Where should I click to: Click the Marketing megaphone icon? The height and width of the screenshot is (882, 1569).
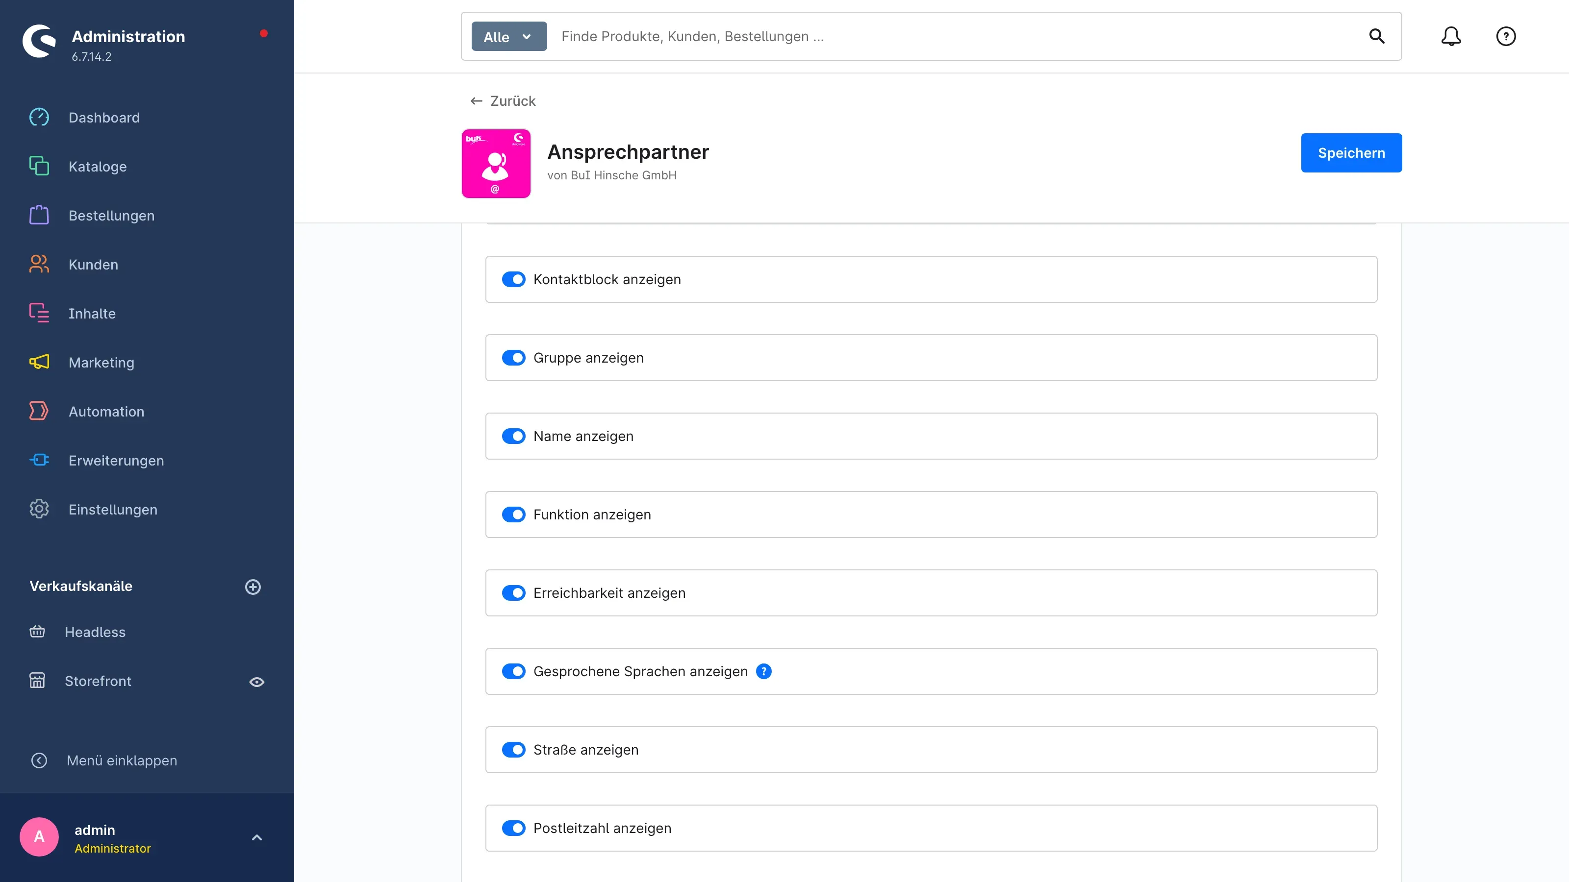pyautogui.click(x=39, y=362)
